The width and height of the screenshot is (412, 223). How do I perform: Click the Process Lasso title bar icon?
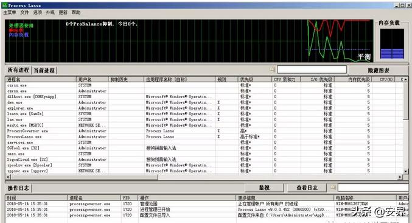tap(4, 5)
